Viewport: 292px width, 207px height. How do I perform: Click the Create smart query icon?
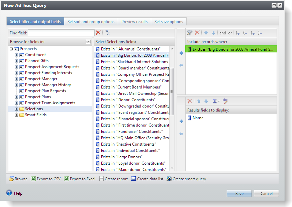tap(169, 179)
